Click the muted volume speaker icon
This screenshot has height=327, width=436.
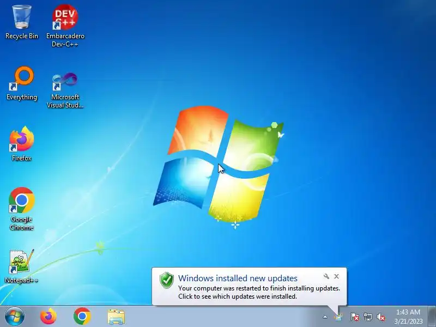(x=381, y=317)
